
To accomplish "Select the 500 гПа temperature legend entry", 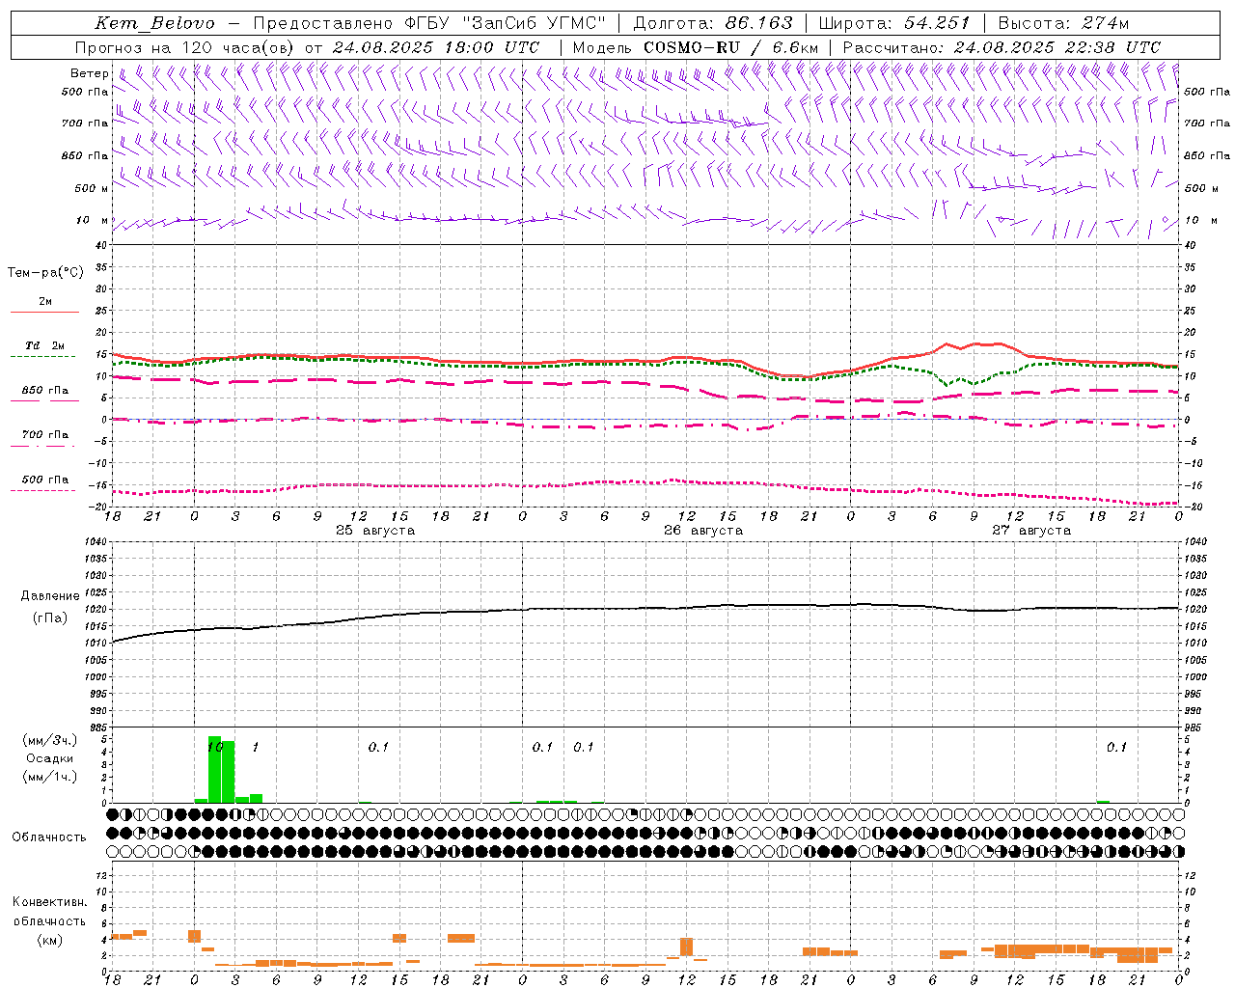I will [x=44, y=480].
